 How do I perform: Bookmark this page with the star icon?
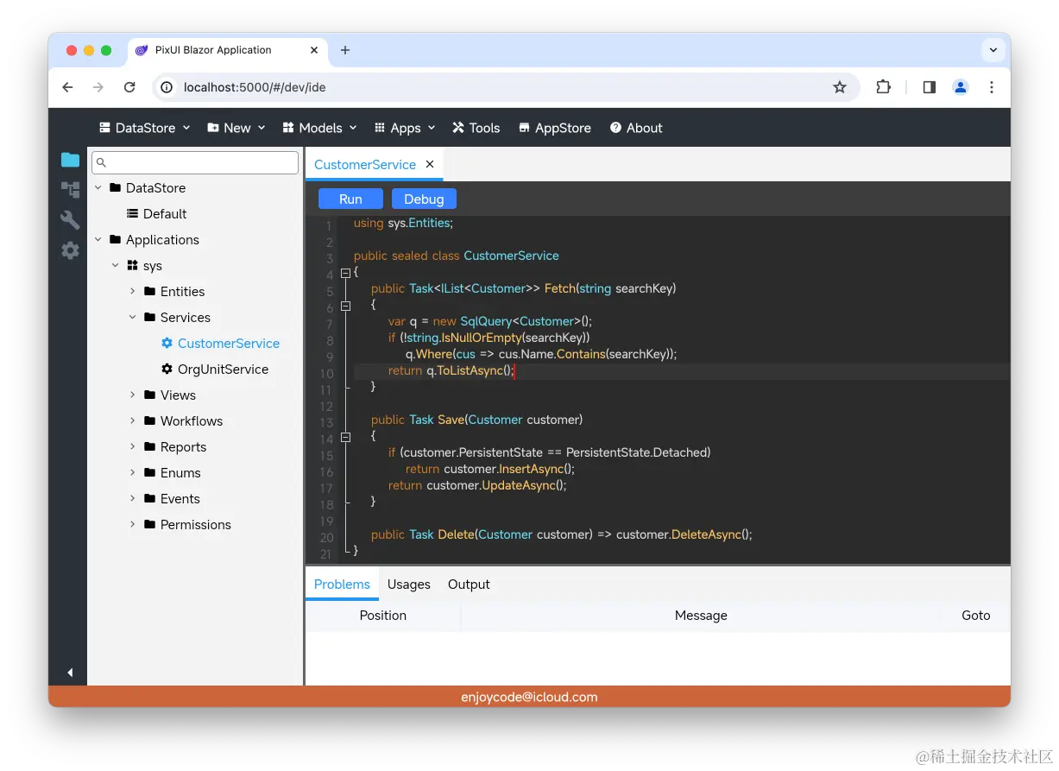[x=839, y=87]
